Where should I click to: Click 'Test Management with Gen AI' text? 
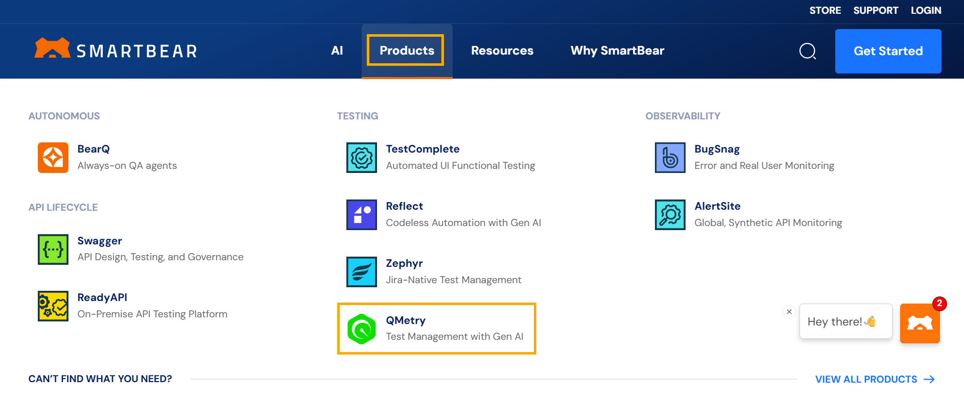[x=455, y=337]
